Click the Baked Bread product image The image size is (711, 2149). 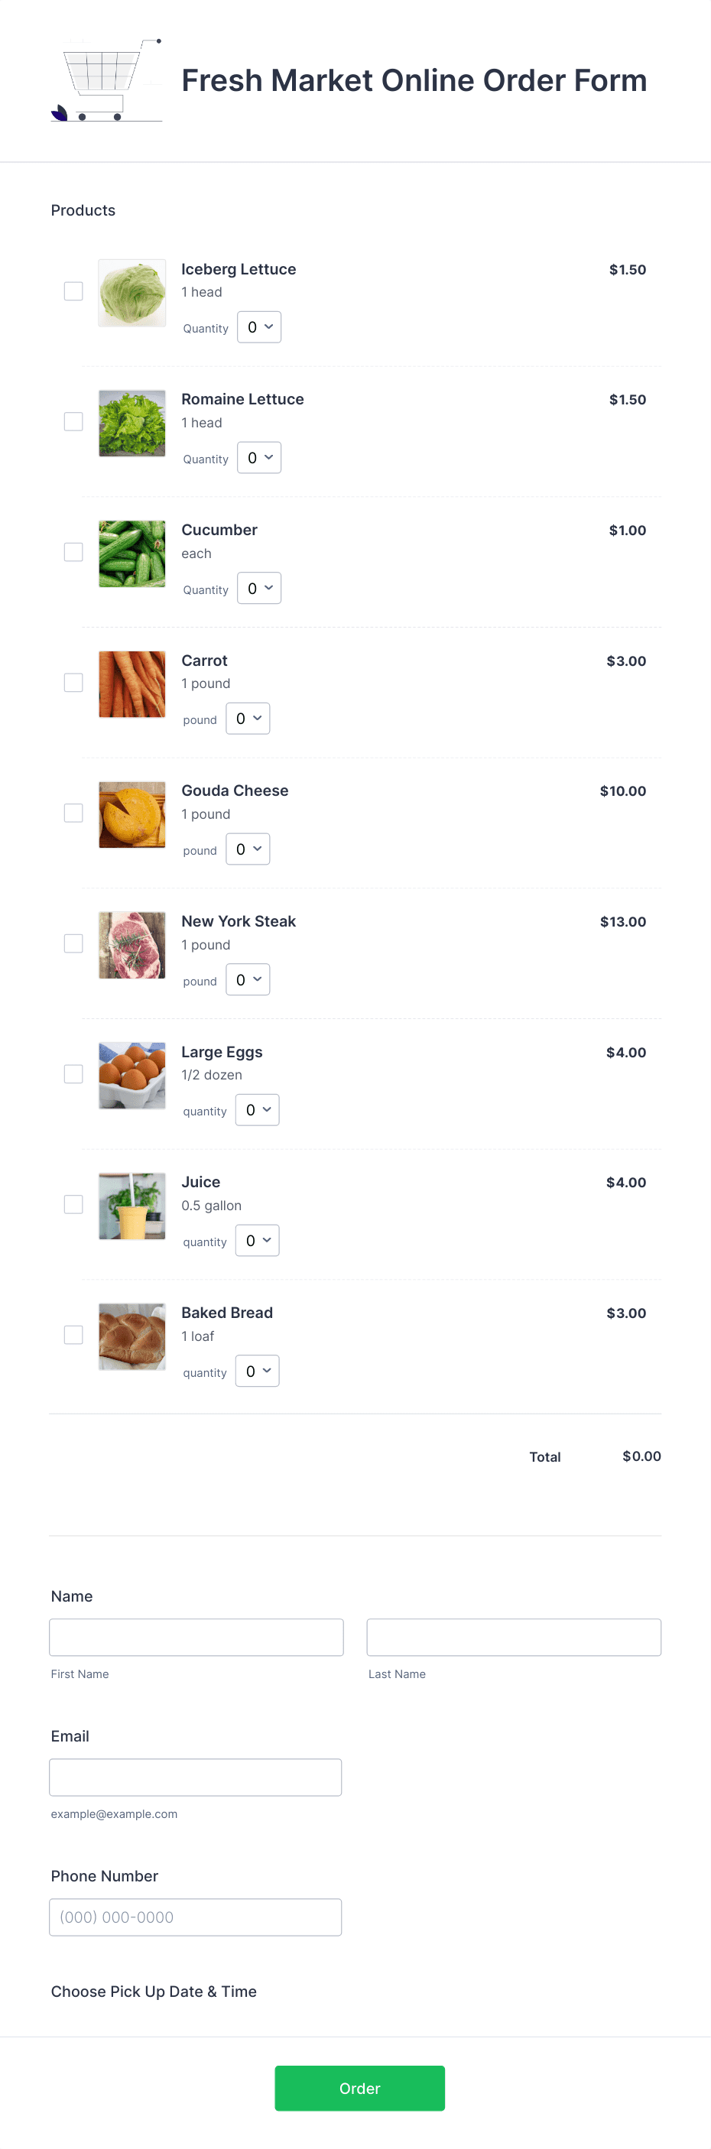click(131, 1336)
